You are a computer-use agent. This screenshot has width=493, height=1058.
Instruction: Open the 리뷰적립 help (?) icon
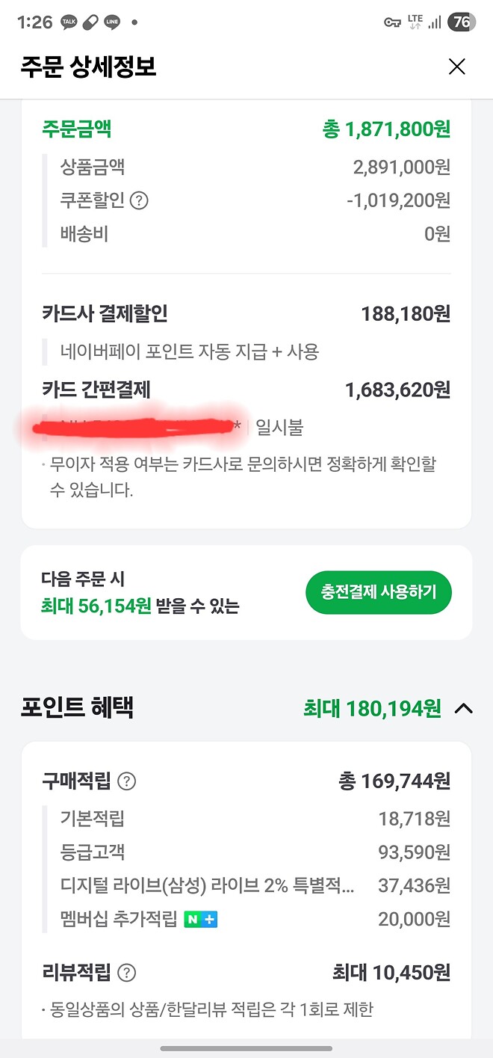(x=127, y=974)
